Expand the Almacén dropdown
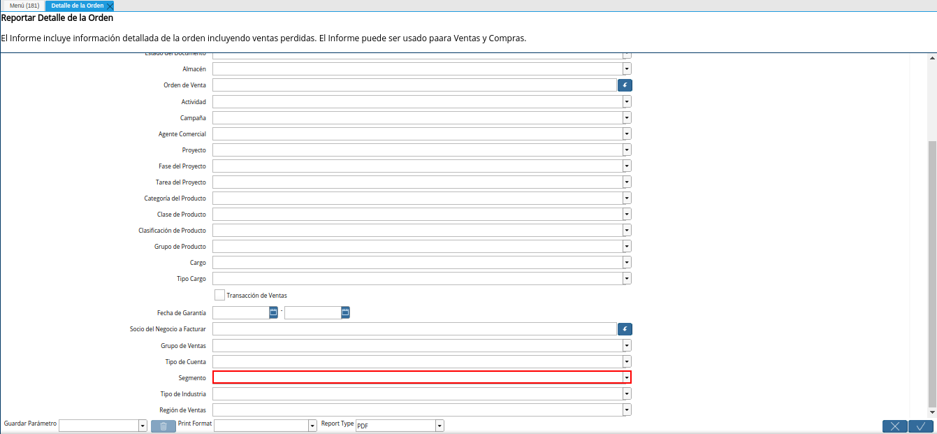The image size is (937, 434). [627, 69]
